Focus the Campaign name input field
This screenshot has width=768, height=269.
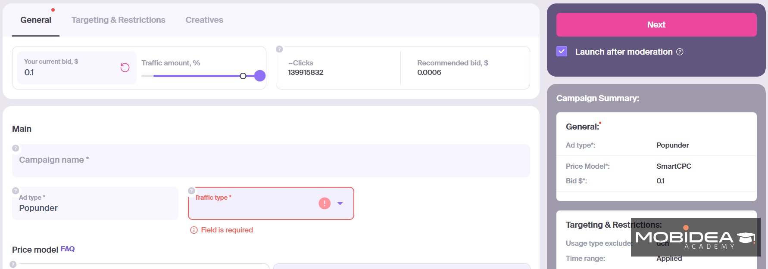click(271, 161)
